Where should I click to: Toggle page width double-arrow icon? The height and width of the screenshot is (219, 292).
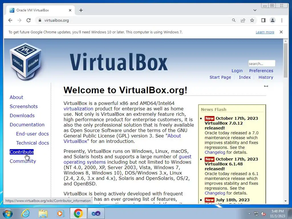tap(266, 86)
